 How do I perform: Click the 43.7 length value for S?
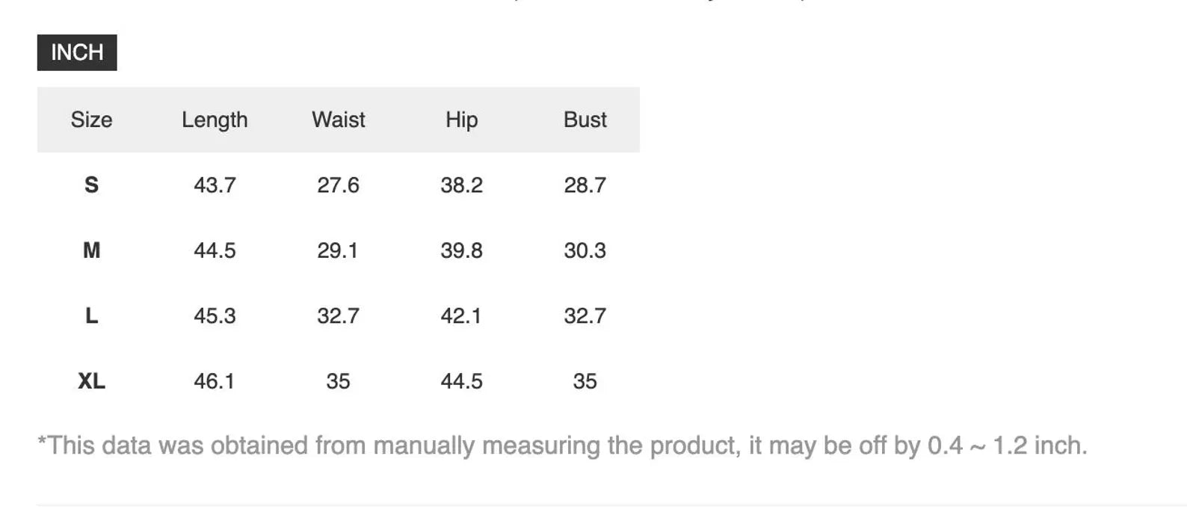coord(215,185)
